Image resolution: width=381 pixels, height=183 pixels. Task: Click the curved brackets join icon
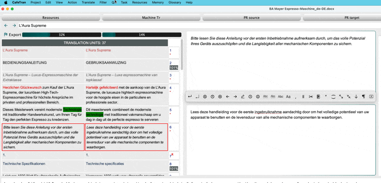333,96
